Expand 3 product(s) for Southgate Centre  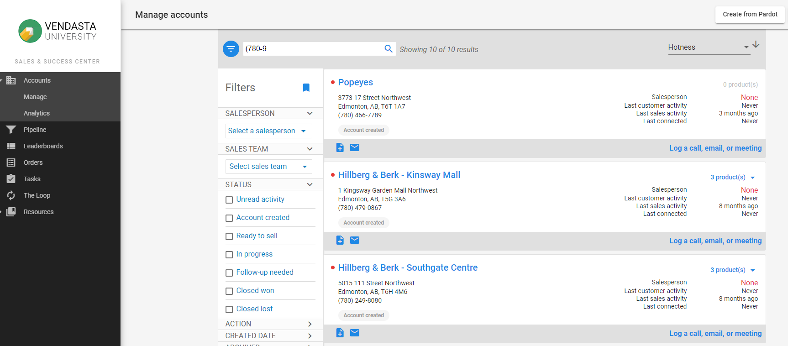click(733, 270)
